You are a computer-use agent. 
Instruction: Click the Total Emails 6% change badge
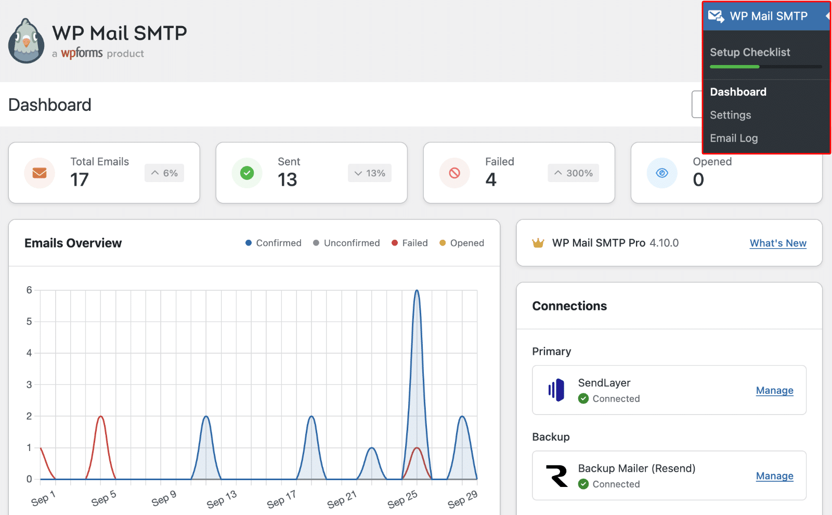point(164,173)
